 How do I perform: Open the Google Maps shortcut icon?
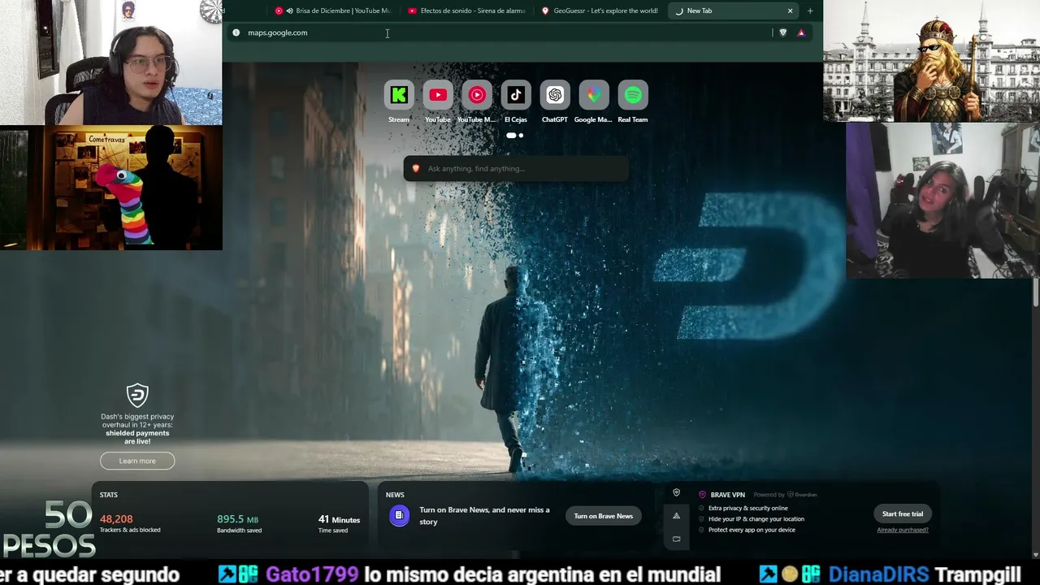(x=594, y=95)
